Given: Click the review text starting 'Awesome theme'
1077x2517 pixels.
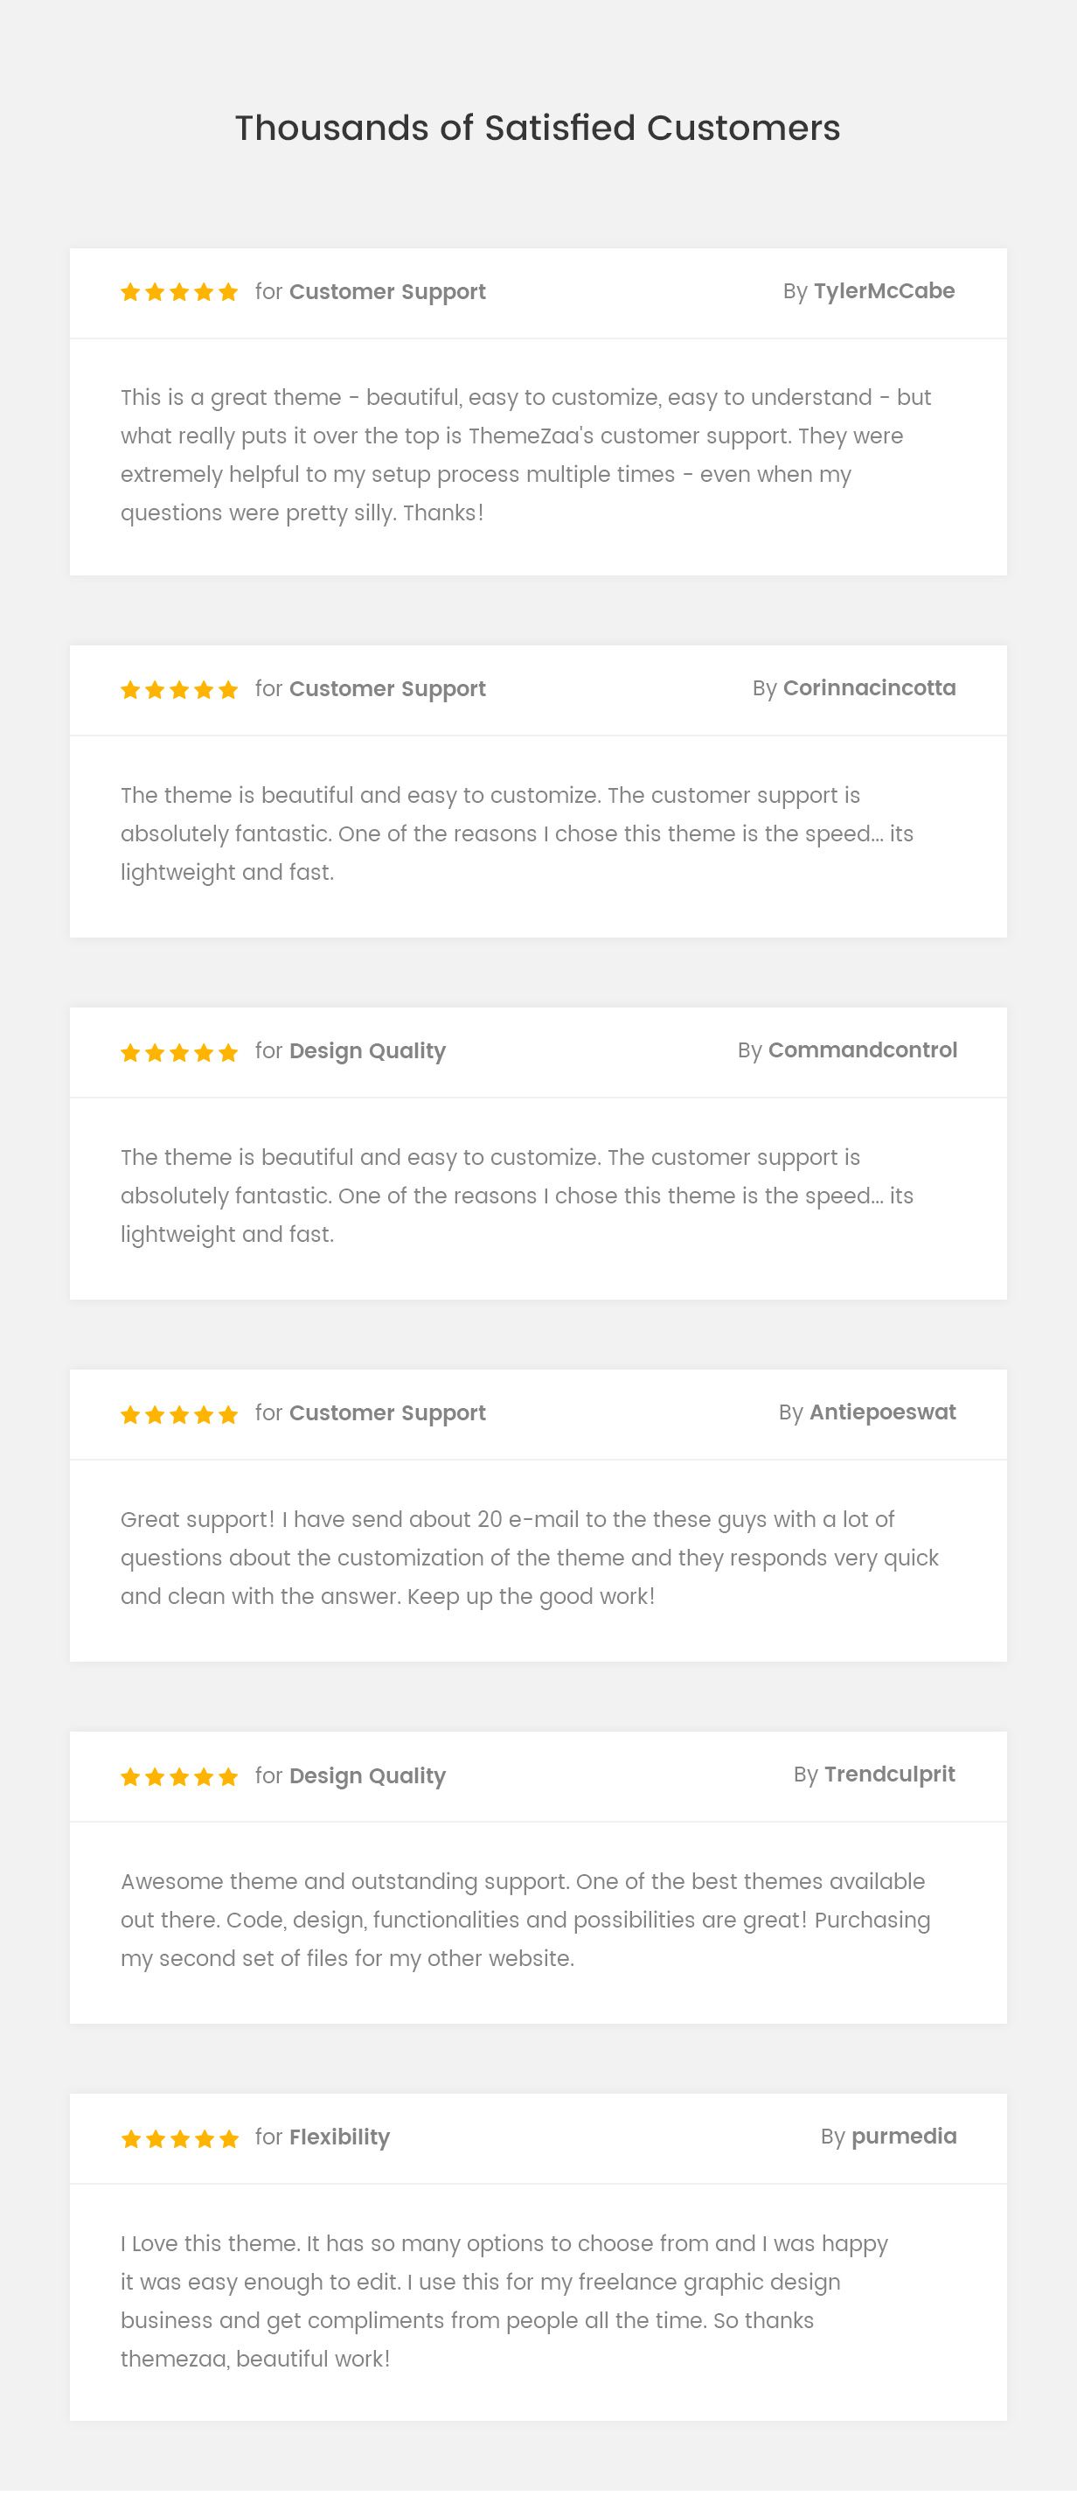Looking at the screenshot, I should point(525,1920).
